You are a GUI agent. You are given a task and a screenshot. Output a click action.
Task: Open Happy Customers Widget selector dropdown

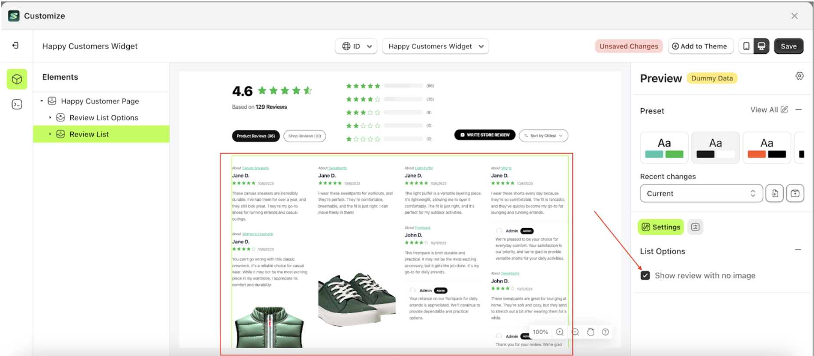point(435,46)
